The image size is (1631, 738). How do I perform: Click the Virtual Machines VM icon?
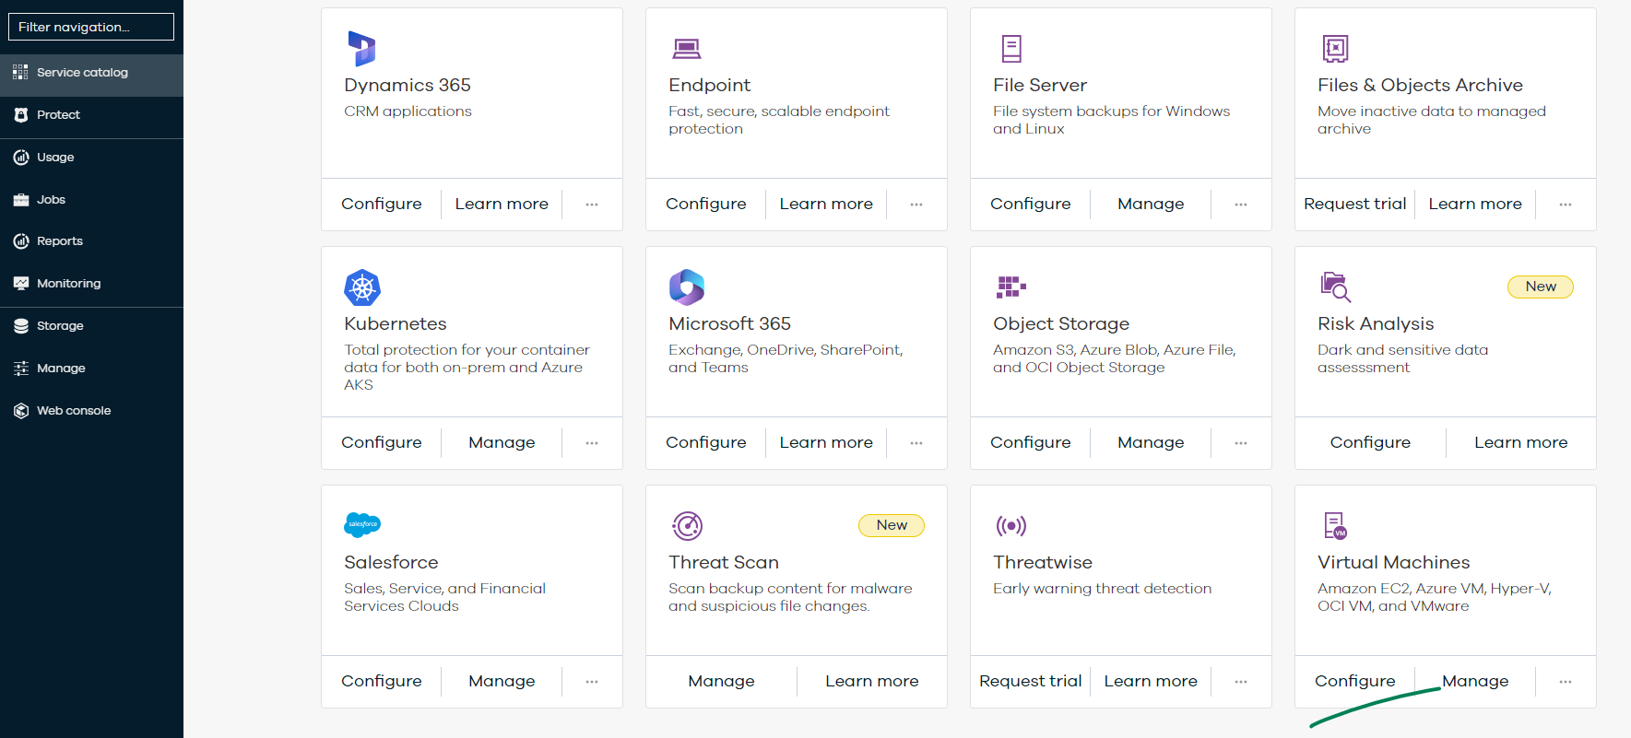(x=1335, y=526)
